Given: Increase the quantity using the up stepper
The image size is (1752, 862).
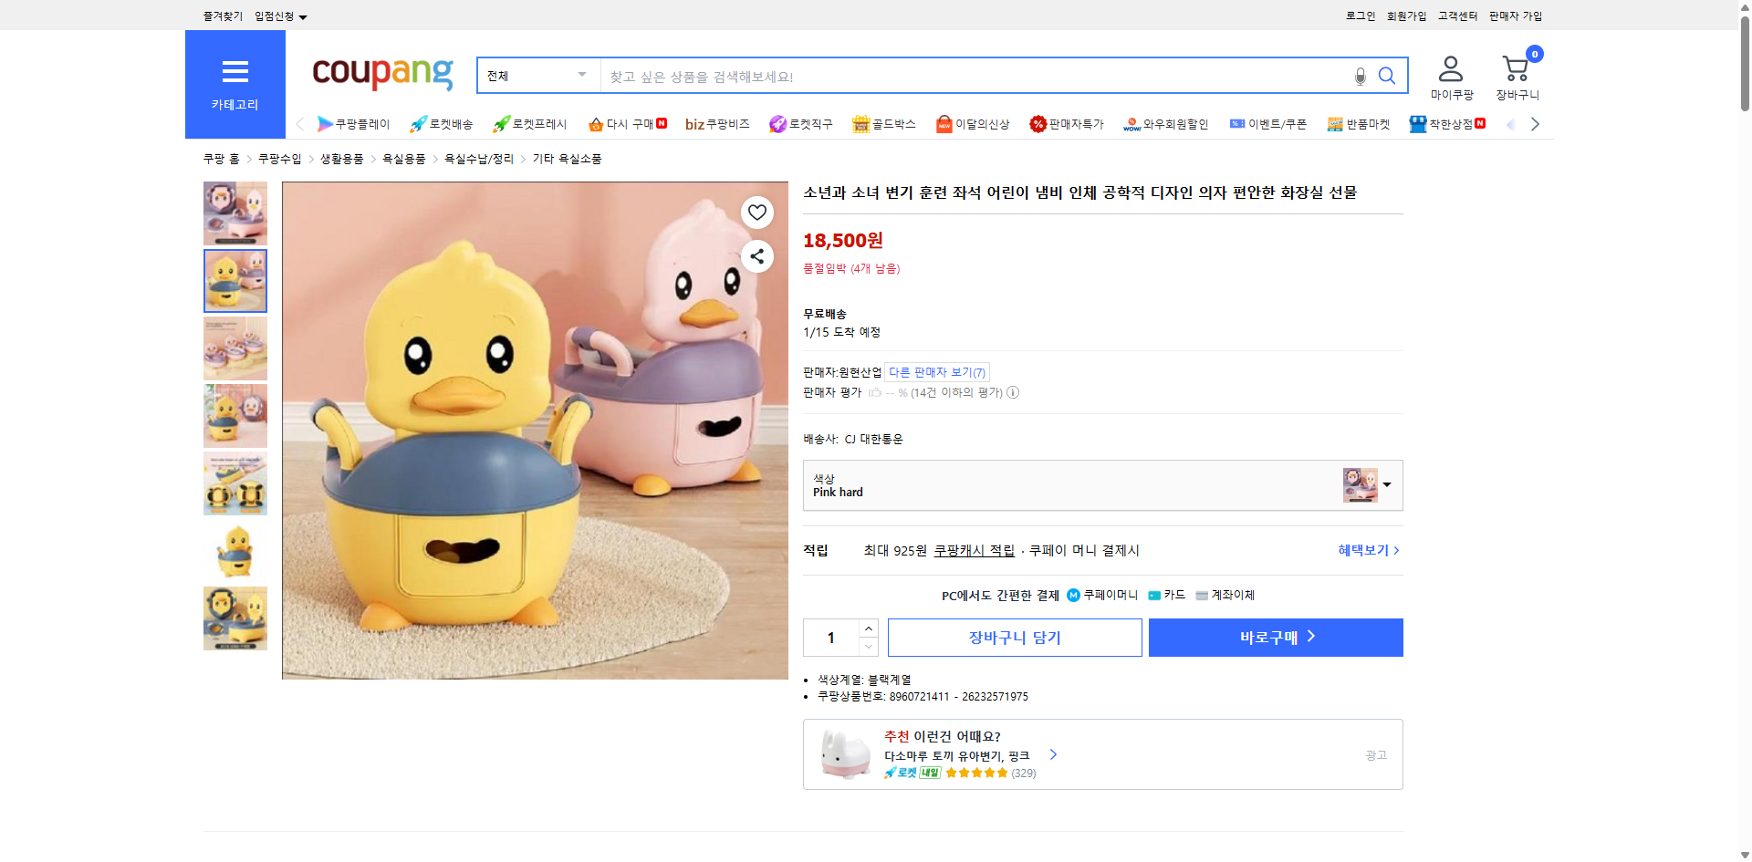Looking at the screenshot, I should [868, 628].
